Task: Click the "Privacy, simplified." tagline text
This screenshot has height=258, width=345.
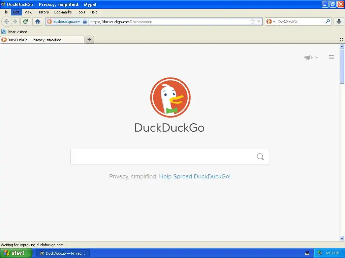Action: click(133, 176)
